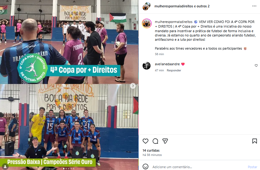The width and height of the screenshot is (260, 170).
Task: Open the avellanedaandre username link
Action: [x=167, y=64]
